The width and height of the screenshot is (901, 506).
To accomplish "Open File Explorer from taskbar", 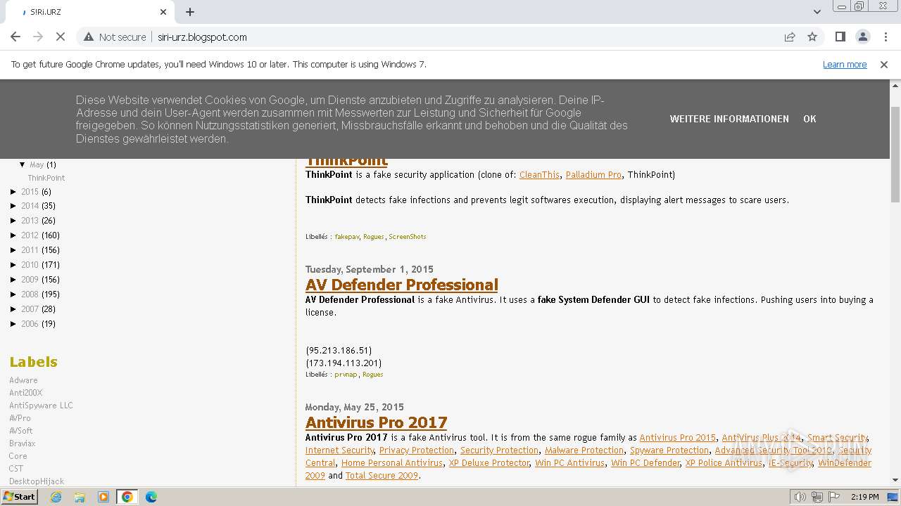I will click(80, 497).
